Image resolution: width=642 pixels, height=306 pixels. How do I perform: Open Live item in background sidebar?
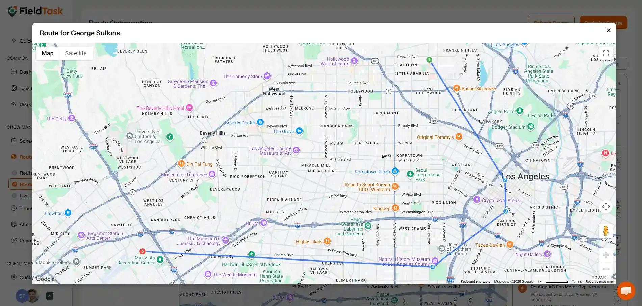pos(22,196)
